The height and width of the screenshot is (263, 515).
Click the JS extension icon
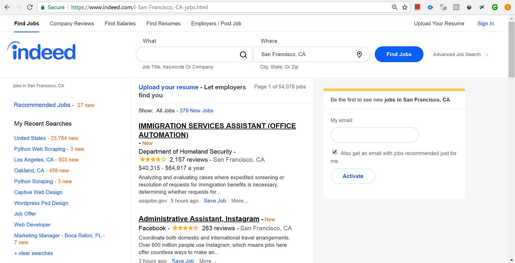pos(443,7)
